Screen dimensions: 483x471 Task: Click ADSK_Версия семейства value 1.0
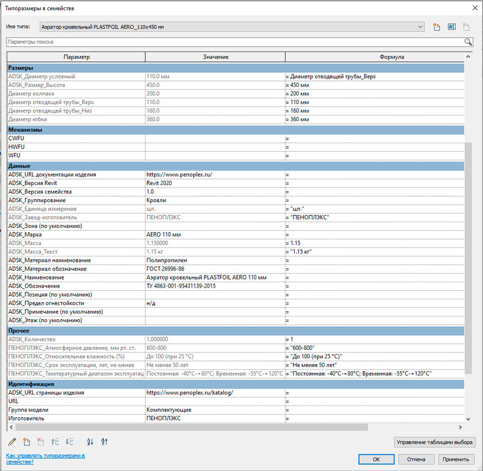(x=215, y=192)
